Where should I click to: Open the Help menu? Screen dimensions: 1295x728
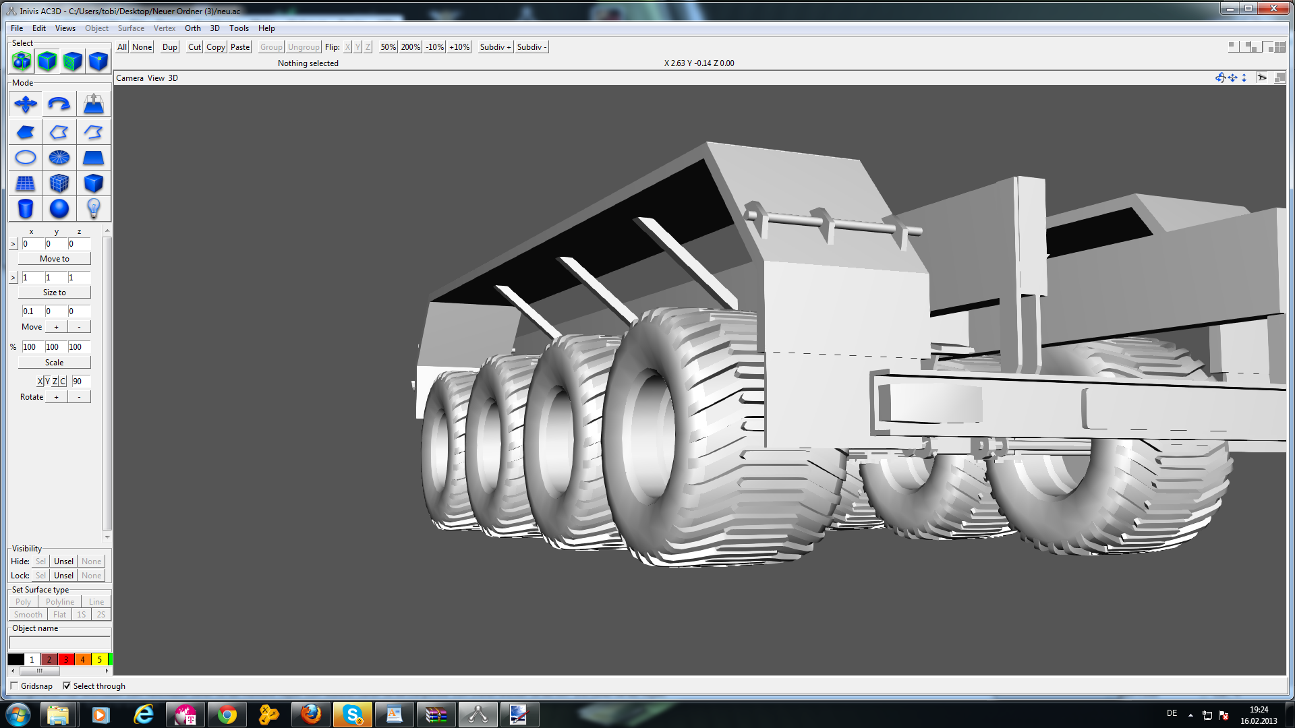pos(266,28)
